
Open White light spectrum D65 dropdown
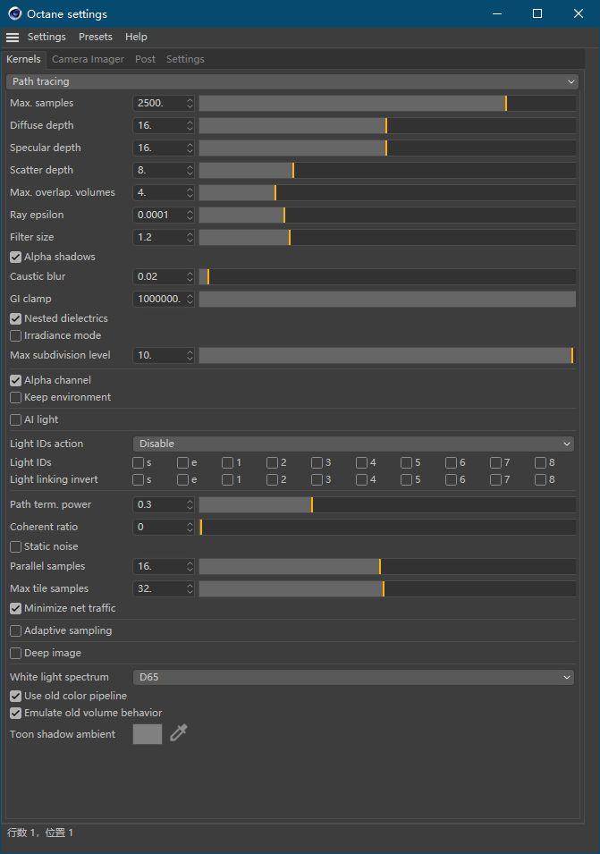point(353,677)
